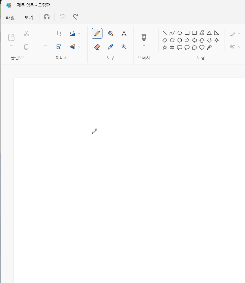Screen dimensions: 245x283
Task: Select the Brush tool
Action: 144,37
